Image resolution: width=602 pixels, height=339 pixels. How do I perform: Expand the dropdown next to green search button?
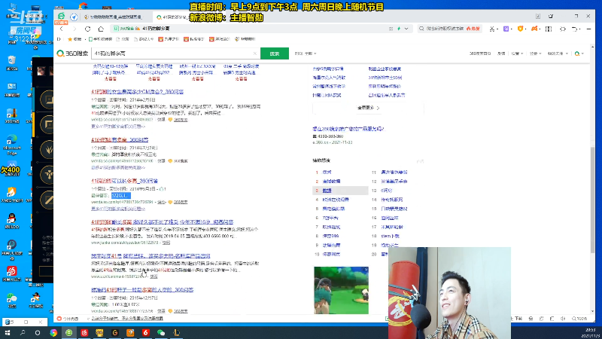[306, 53]
